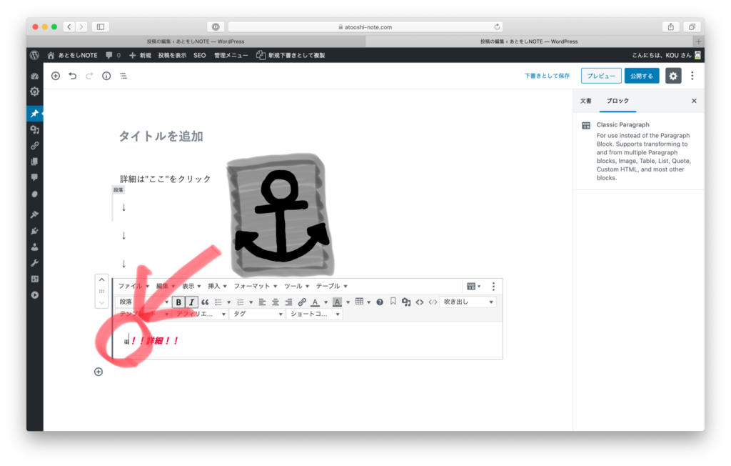Insert a link with the chain icon
Screen dimensions: 731x466
[302, 302]
